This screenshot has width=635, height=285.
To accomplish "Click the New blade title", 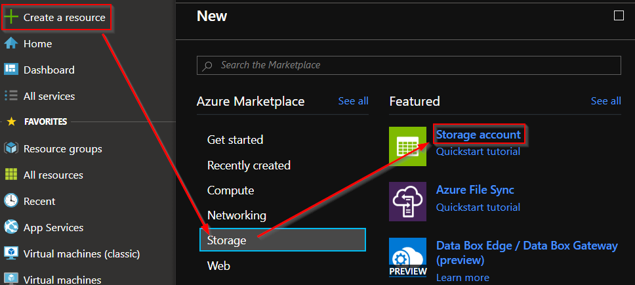I will 212,16.
